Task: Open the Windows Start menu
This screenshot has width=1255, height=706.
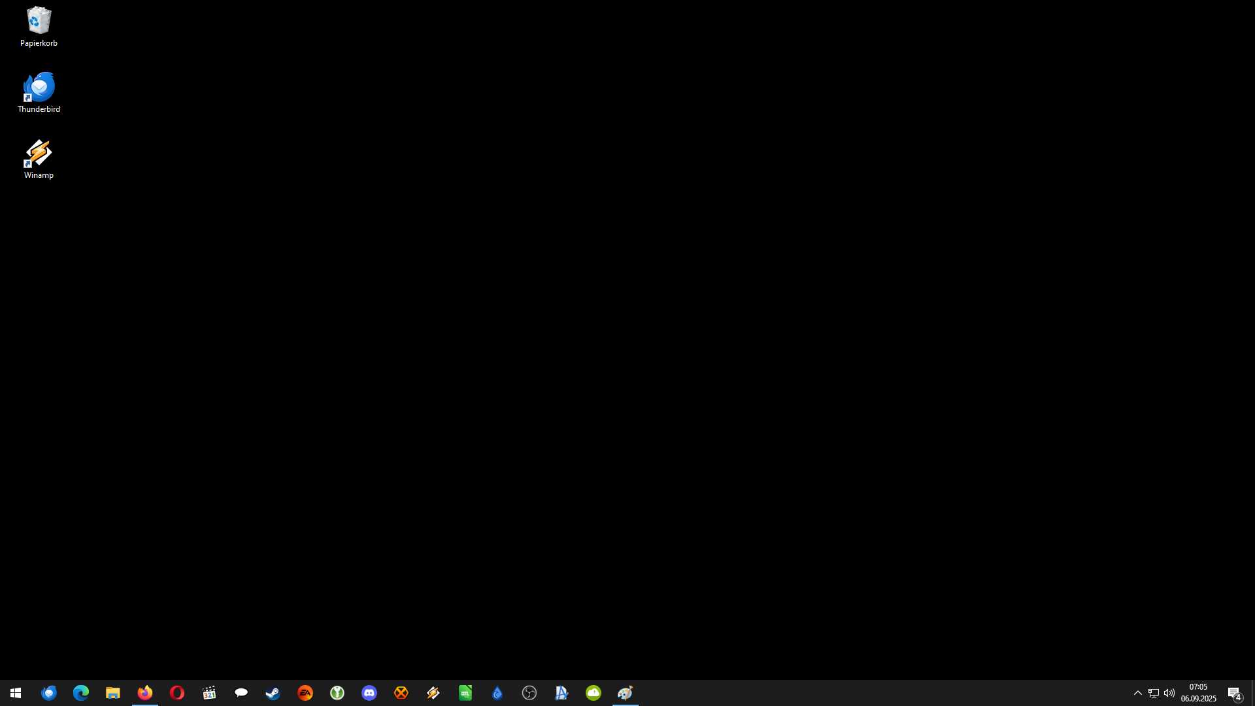Action: [x=16, y=693]
